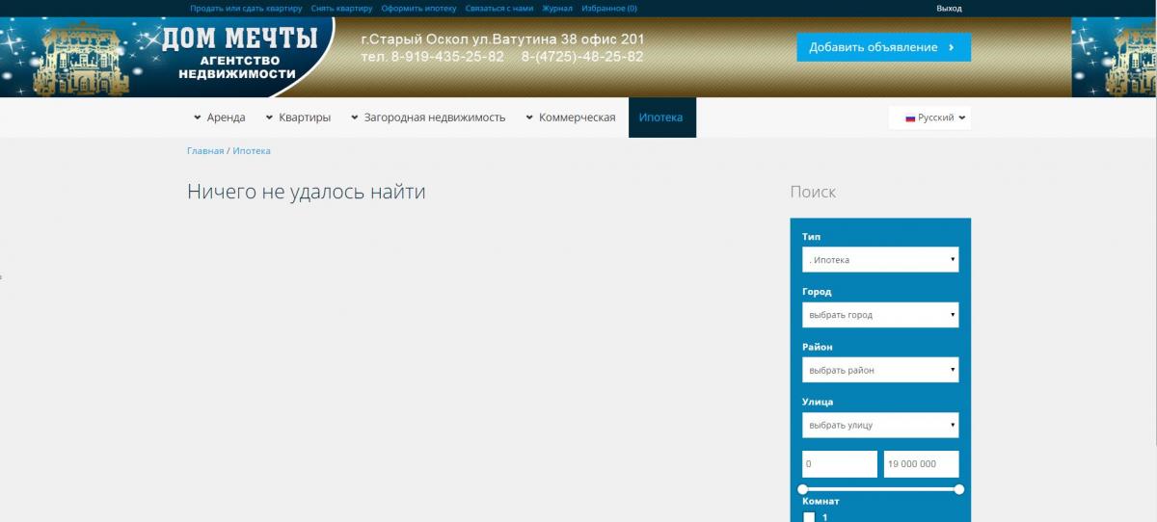This screenshot has width=1157, height=522.
Task: Click the phone number 8-(4725)-48-25-82
Action: (582, 57)
